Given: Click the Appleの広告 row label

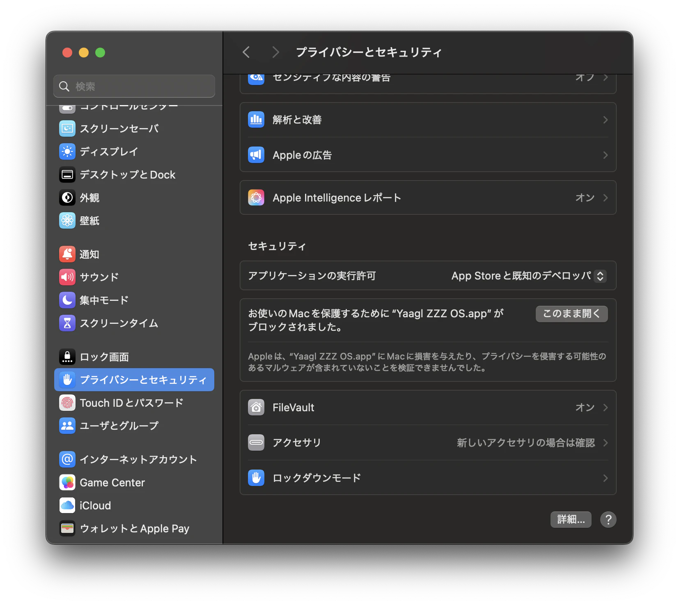Looking at the screenshot, I should pos(302,155).
